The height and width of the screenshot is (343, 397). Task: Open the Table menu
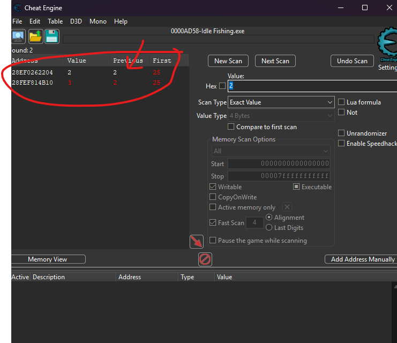tap(55, 21)
